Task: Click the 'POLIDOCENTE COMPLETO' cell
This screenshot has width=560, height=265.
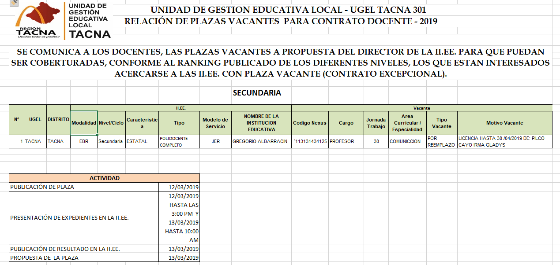Action: [179, 142]
